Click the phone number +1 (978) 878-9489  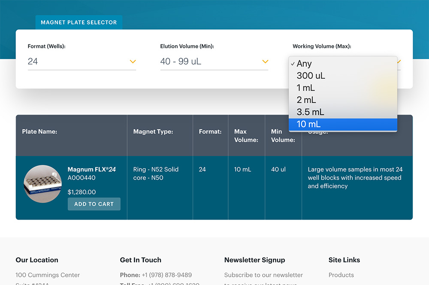click(166, 275)
